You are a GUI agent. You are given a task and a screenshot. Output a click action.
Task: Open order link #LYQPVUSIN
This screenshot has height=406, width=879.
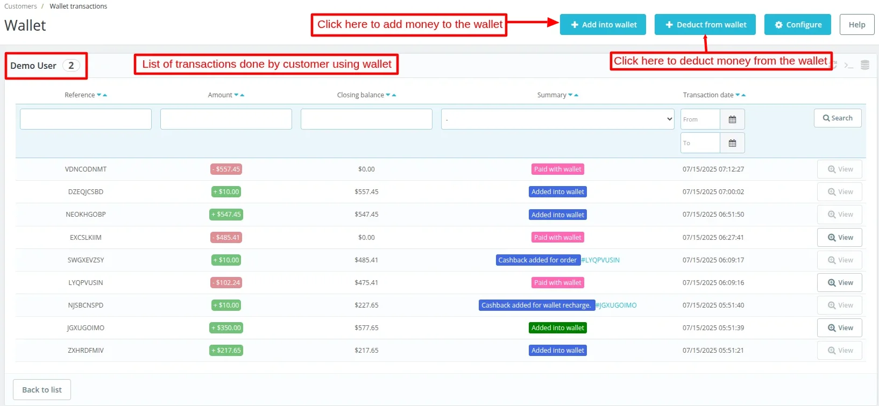point(600,260)
